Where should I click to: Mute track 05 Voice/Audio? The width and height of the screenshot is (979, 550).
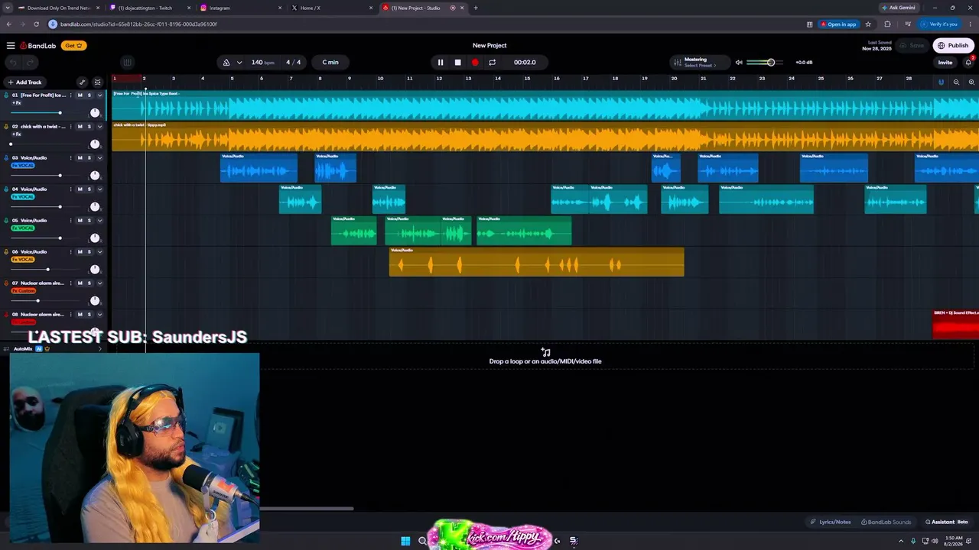(80, 221)
